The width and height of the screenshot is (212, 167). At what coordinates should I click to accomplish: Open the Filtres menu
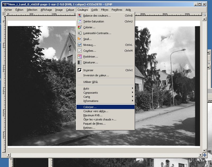pyautogui.click(x=105, y=10)
